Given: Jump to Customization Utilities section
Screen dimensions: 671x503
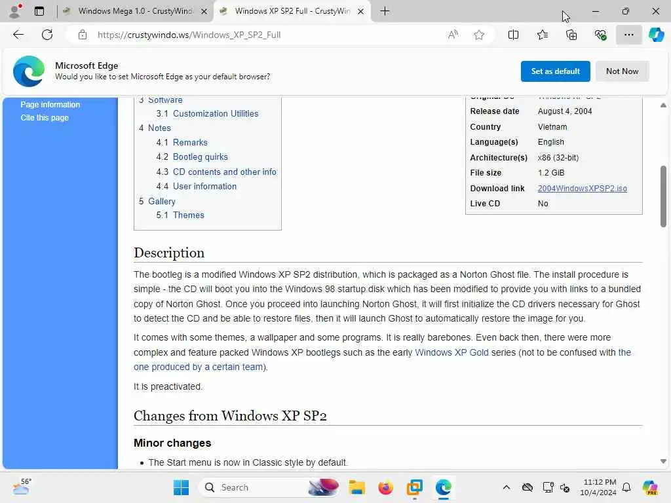Looking at the screenshot, I should click(x=216, y=113).
